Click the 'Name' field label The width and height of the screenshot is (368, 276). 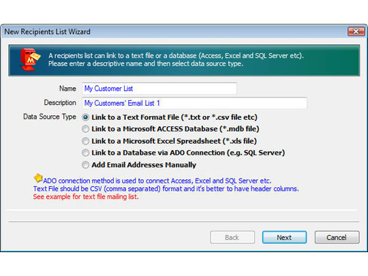(x=67, y=89)
